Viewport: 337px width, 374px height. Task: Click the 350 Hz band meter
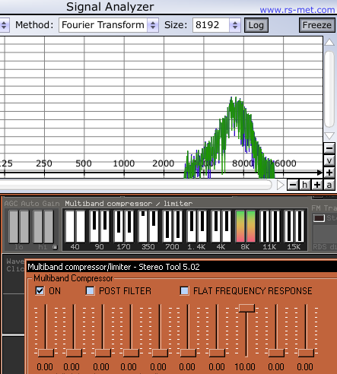148,227
